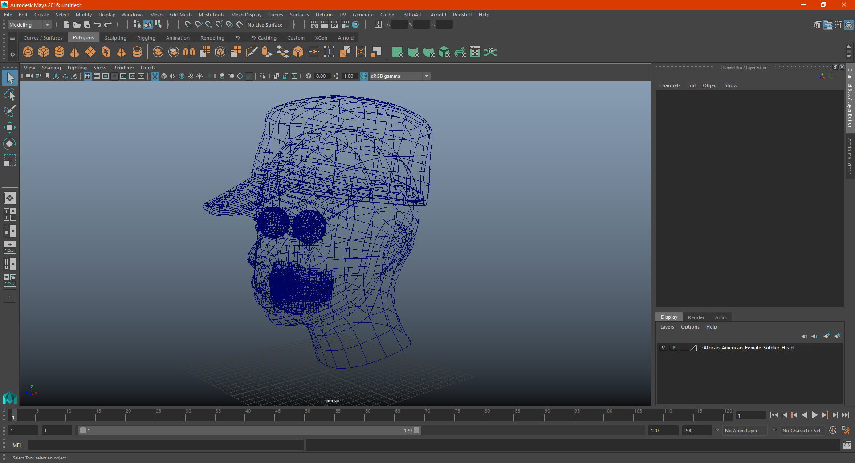Open the File menu

pyautogui.click(x=8, y=15)
